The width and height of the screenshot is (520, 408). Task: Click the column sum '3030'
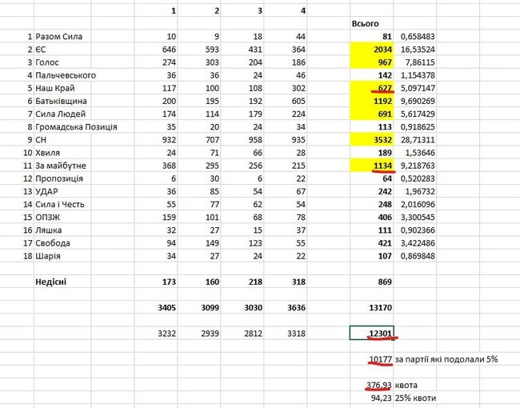click(253, 308)
